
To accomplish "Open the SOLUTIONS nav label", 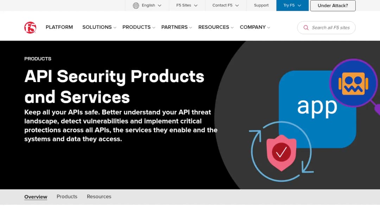I will [x=97, y=27].
